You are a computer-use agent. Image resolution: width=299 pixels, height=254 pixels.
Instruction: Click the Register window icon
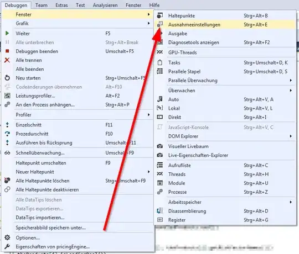click(x=160, y=220)
